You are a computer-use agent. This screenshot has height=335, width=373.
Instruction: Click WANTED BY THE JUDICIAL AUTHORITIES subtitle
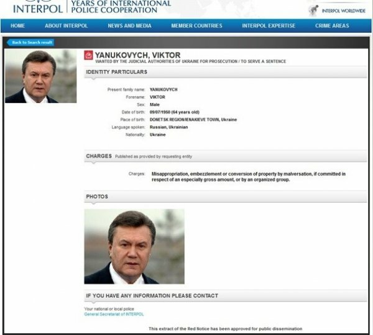click(x=191, y=61)
